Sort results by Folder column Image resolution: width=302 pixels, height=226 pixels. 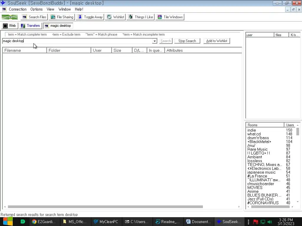point(69,50)
